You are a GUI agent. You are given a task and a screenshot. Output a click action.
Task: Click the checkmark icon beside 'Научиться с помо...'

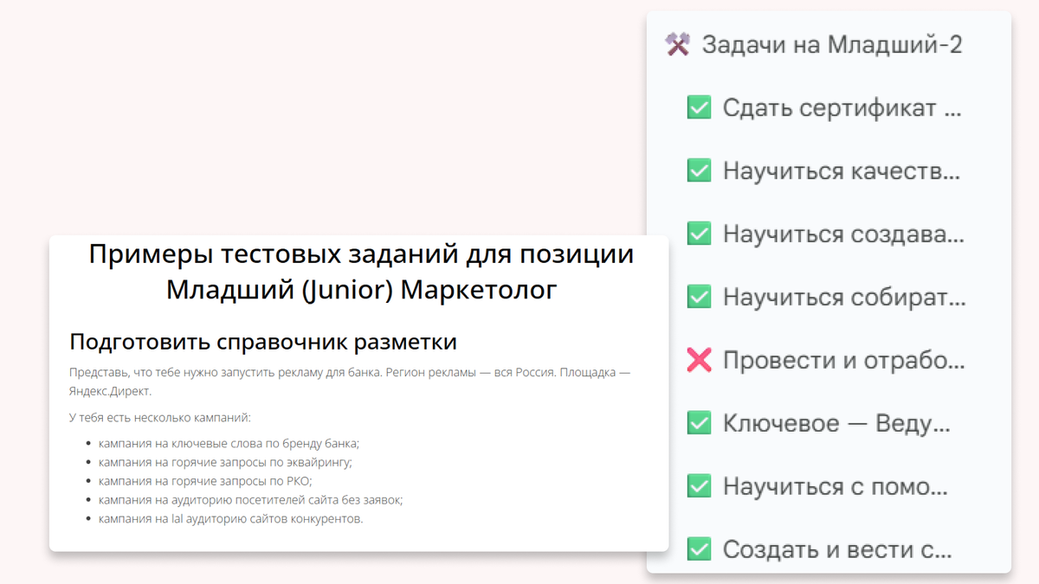click(x=698, y=486)
